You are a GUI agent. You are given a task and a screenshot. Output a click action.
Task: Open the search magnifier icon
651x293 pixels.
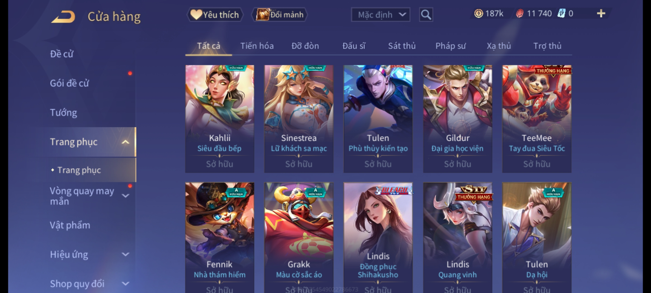[426, 15]
